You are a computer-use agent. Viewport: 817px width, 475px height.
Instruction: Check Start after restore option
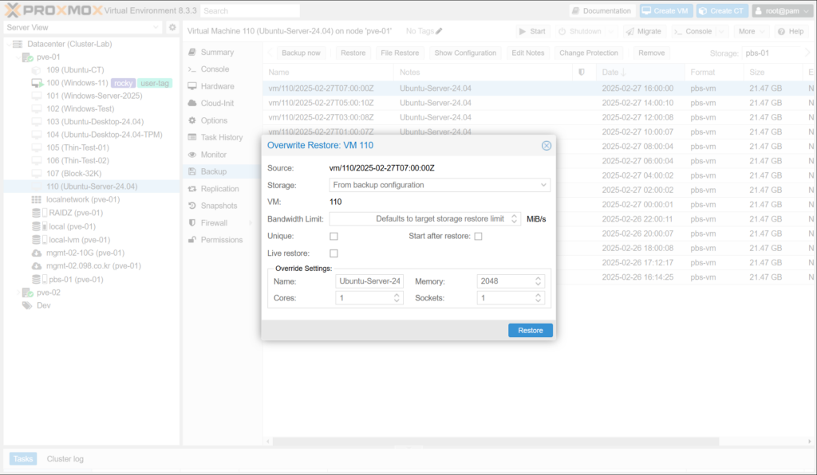(x=478, y=237)
